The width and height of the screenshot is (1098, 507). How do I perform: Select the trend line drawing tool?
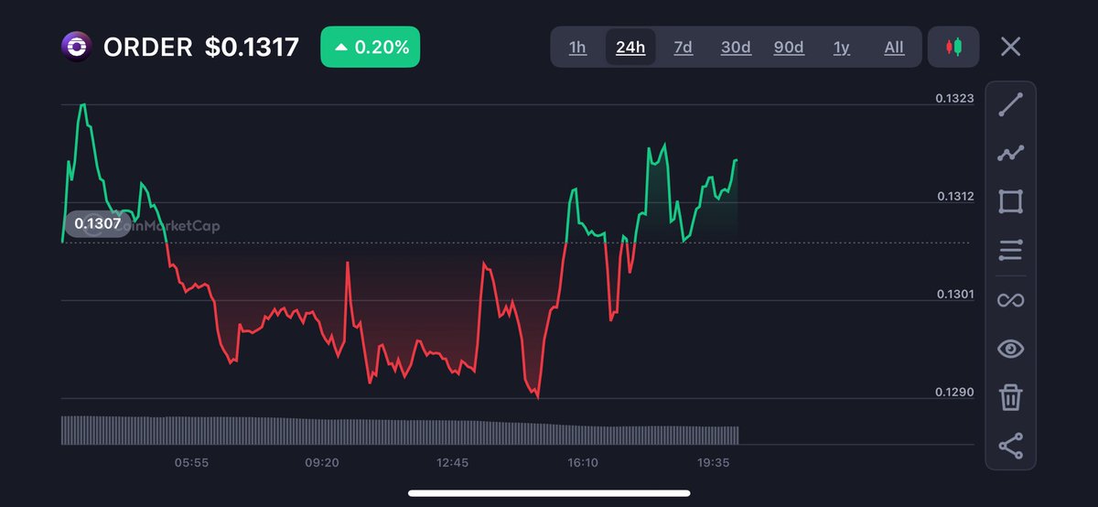coord(1010,104)
